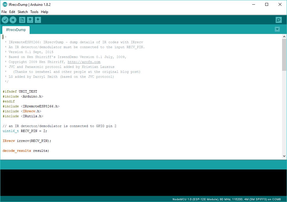Click the line 'IRrecv irrecv(RECV_PIN);'
This screenshot has width=287, height=202.
[x=27, y=141]
